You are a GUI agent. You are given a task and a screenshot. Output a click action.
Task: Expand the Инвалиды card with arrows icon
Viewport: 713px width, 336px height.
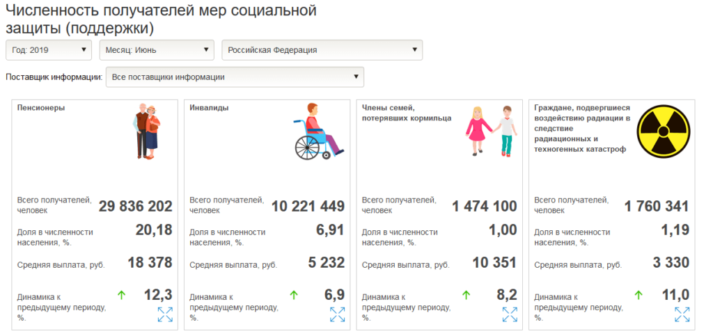(337, 314)
